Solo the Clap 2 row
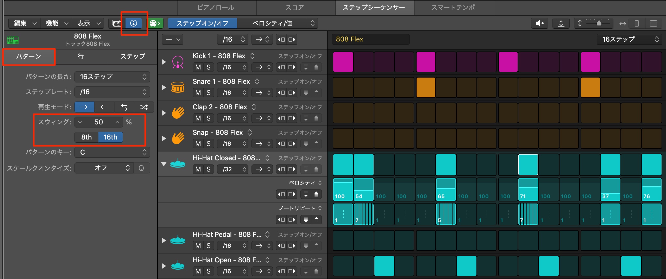666x279 pixels. pos(209,118)
